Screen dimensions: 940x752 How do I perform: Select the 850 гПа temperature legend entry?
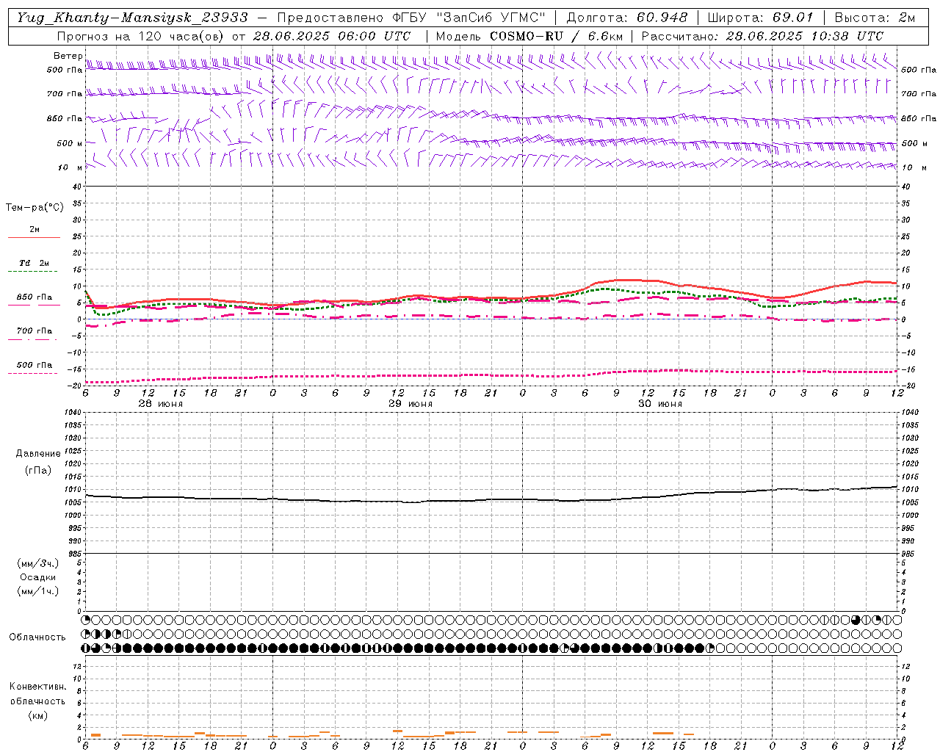click(35, 297)
